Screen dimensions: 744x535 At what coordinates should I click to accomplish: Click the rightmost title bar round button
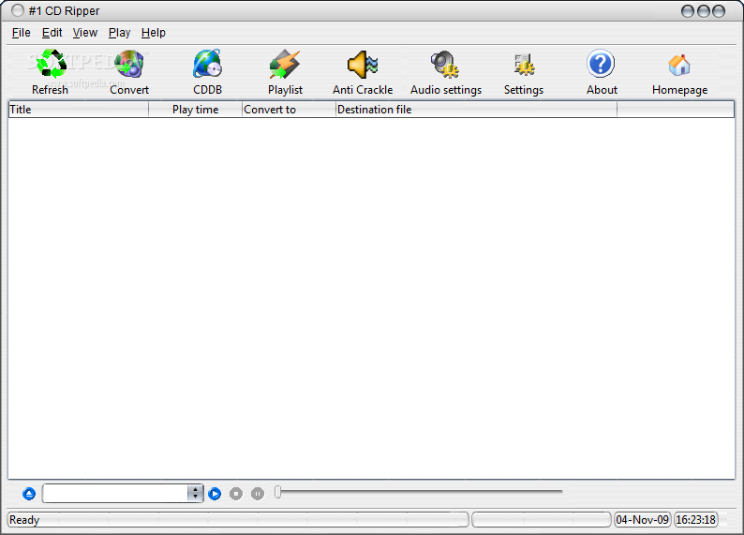coord(719,11)
